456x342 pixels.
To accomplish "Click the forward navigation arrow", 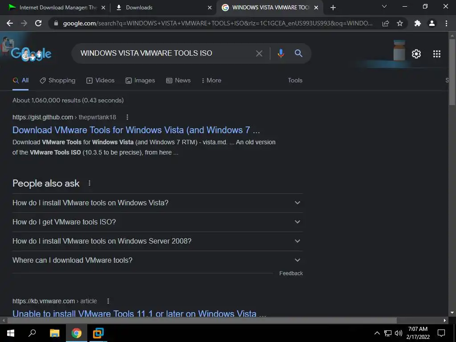I will click(x=24, y=23).
